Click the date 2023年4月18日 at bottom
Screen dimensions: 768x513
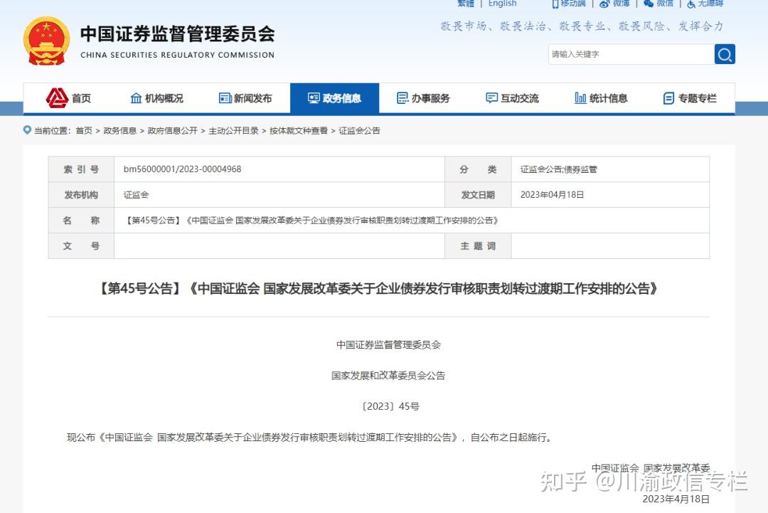[676, 499]
